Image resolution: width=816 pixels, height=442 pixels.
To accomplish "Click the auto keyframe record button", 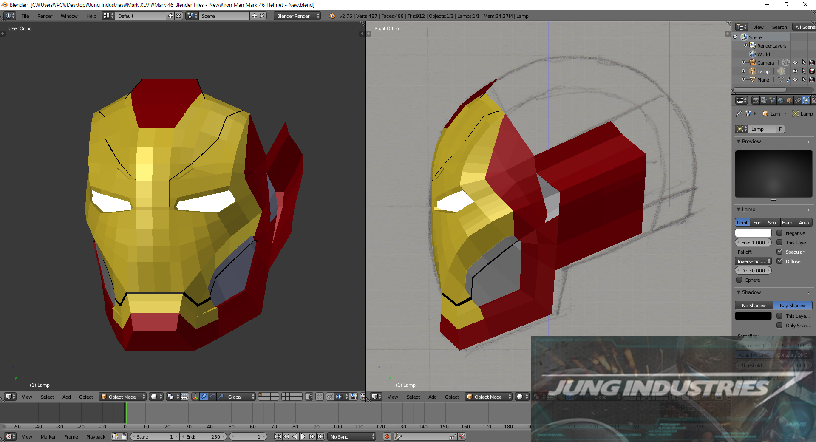I will [x=387, y=436].
